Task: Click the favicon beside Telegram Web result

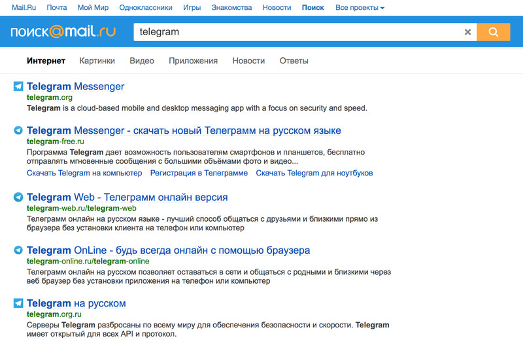Action: 18,197
